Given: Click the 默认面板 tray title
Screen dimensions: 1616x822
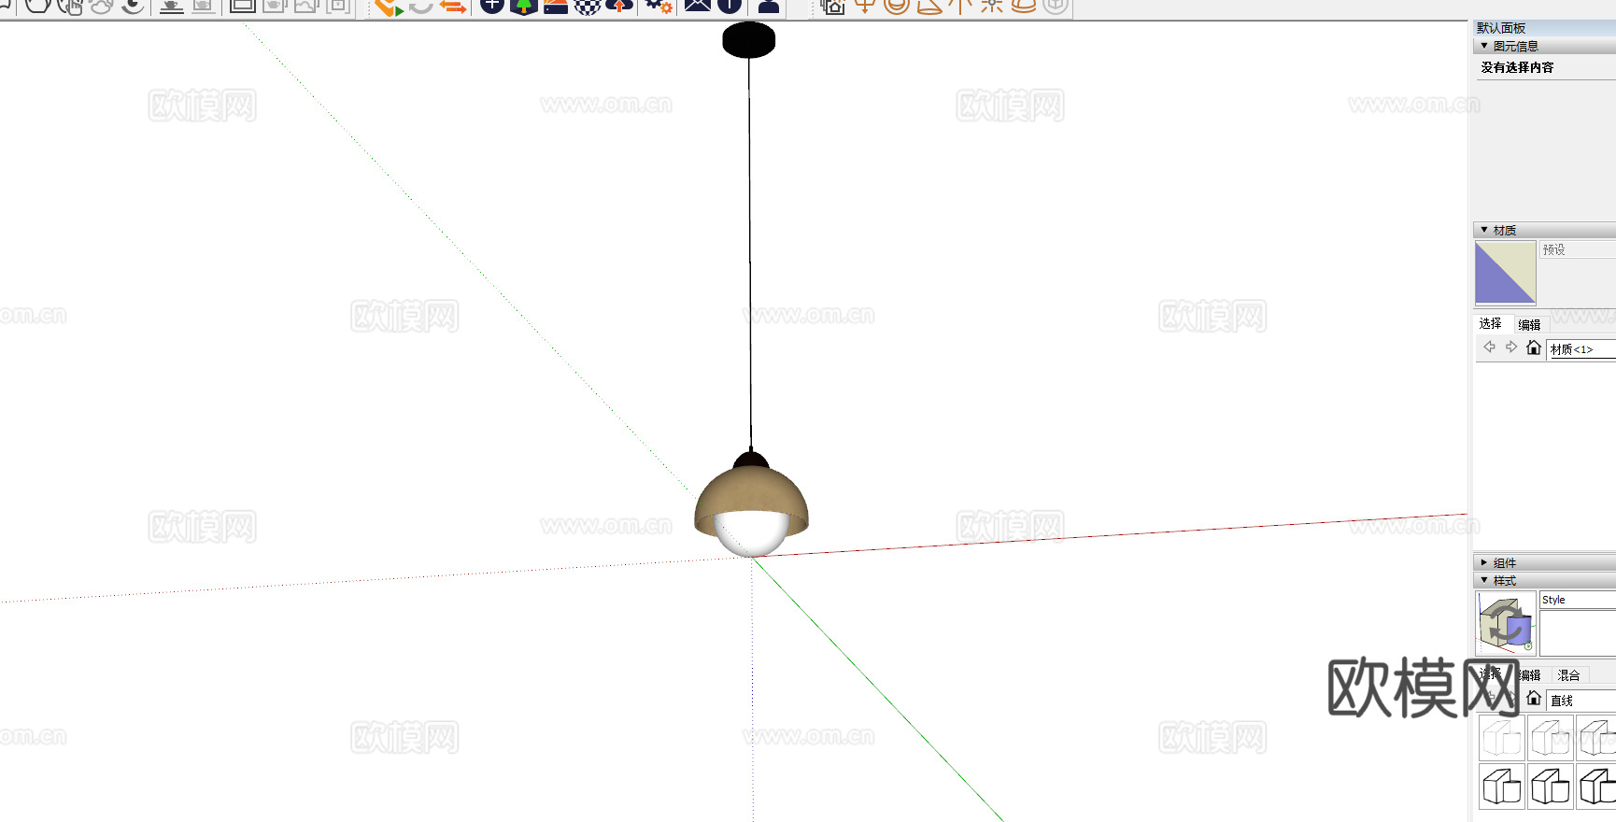Looking at the screenshot, I should tap(1501, 28).
